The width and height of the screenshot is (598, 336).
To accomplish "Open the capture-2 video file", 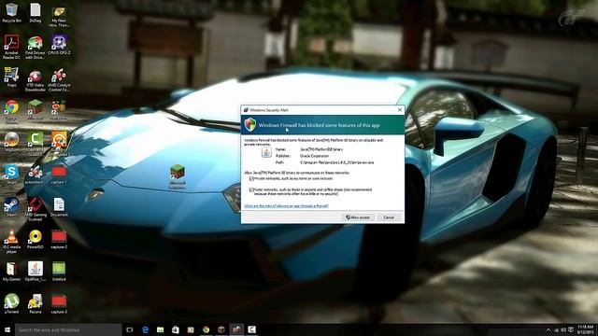I will click(x=59, y=239).
